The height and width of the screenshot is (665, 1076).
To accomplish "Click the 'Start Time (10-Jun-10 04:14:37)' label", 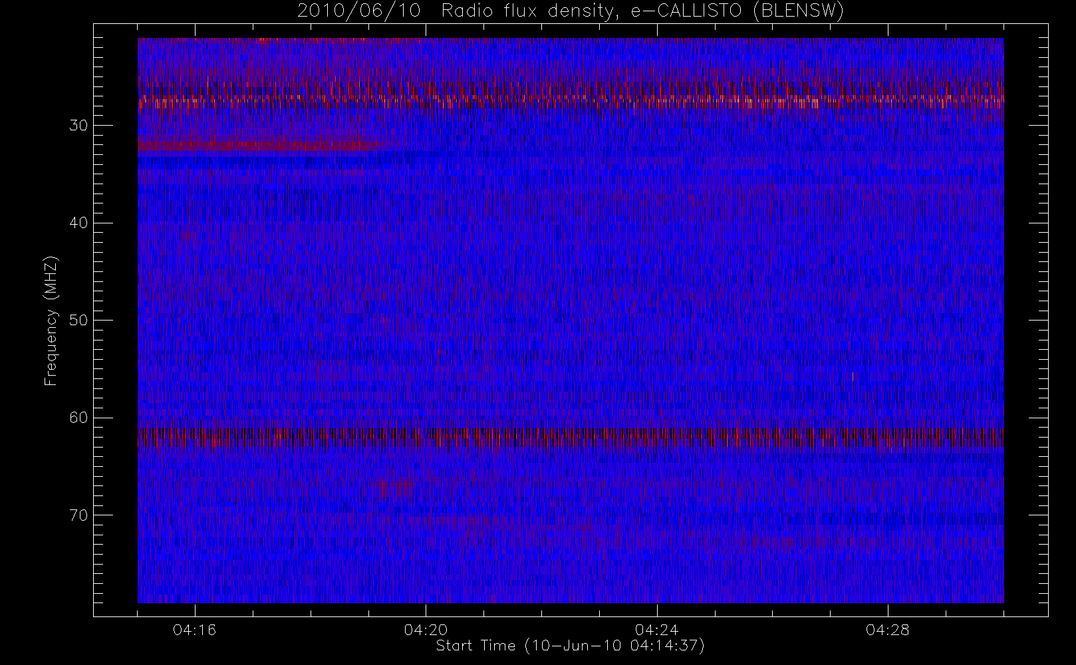I will (x=570, y=646).
